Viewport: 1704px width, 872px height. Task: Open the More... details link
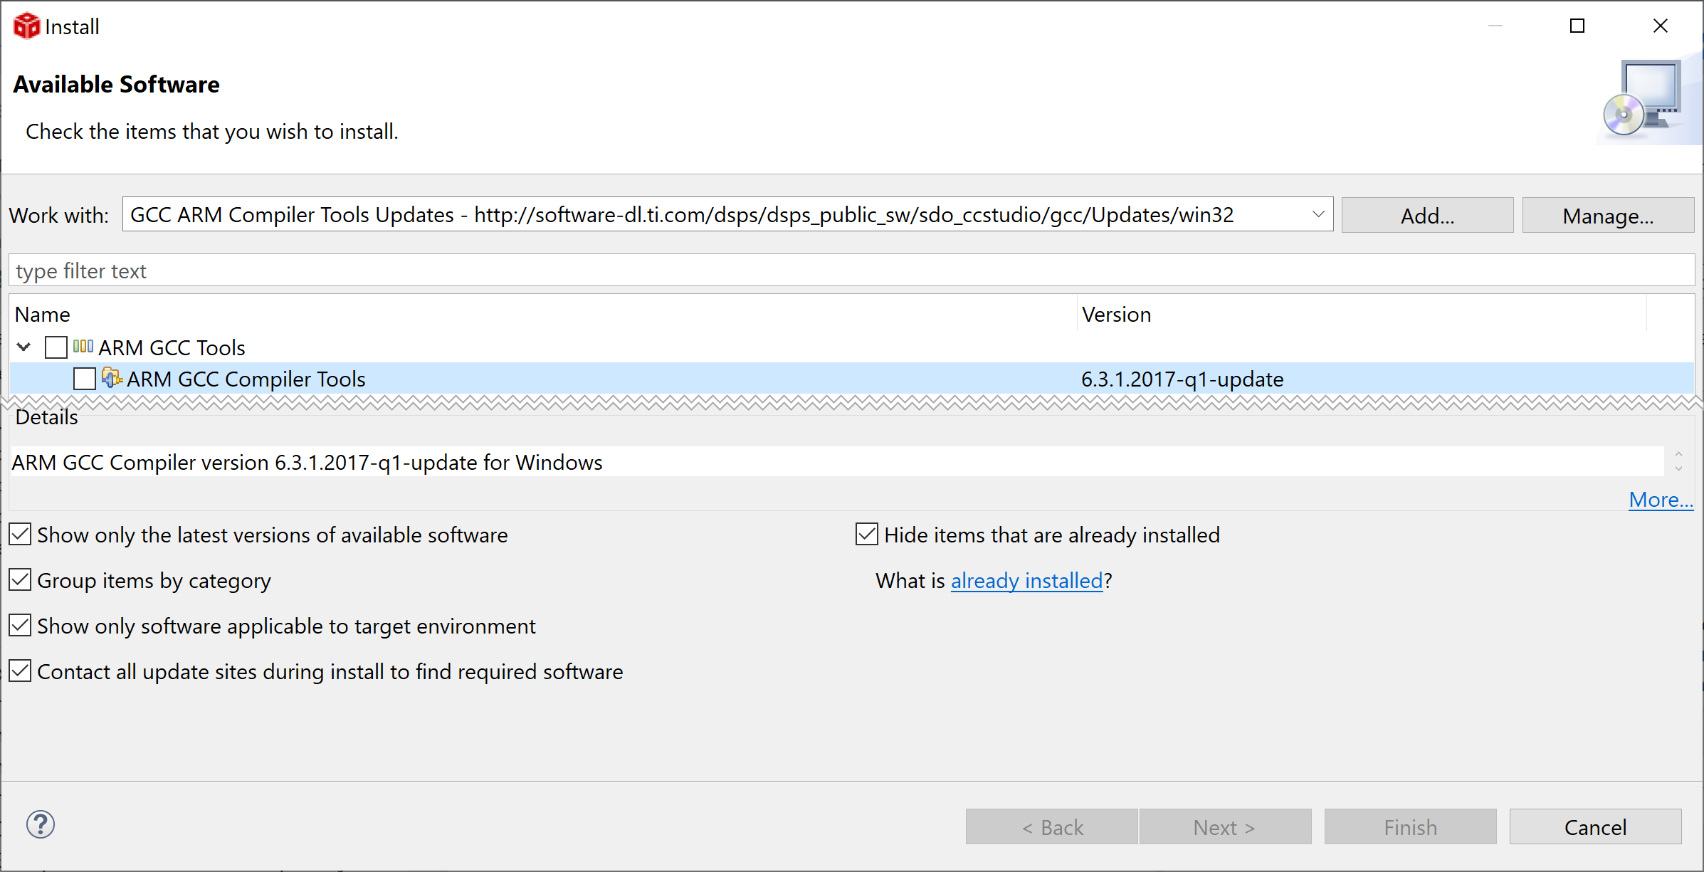[1661, 500]
